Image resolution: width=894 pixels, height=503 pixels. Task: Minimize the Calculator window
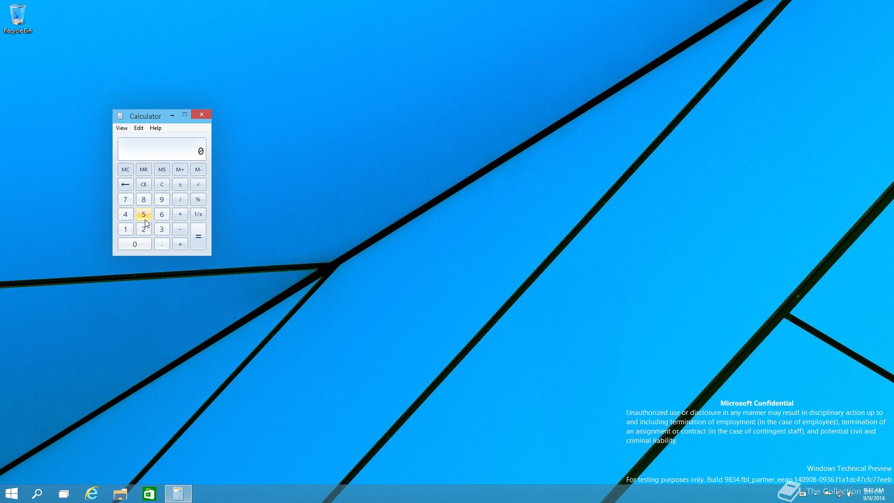point(172,115)
